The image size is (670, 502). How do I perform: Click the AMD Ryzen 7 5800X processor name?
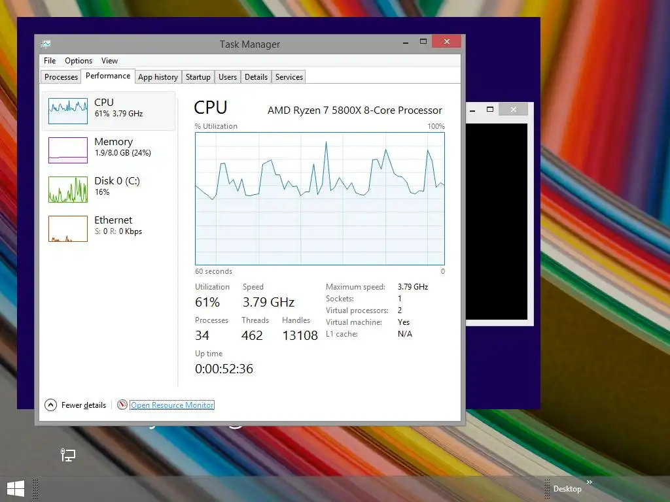click(x=355, y=110)
